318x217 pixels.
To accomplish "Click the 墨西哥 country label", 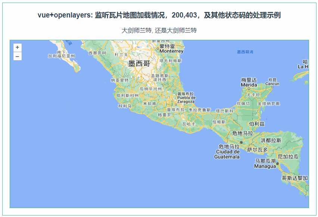I will (139, 64).
